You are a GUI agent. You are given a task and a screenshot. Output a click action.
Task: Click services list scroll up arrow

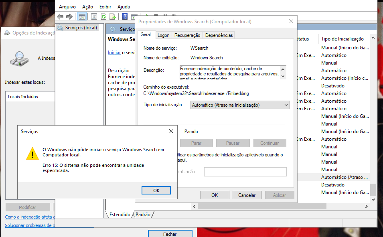(x=373, y=38)
